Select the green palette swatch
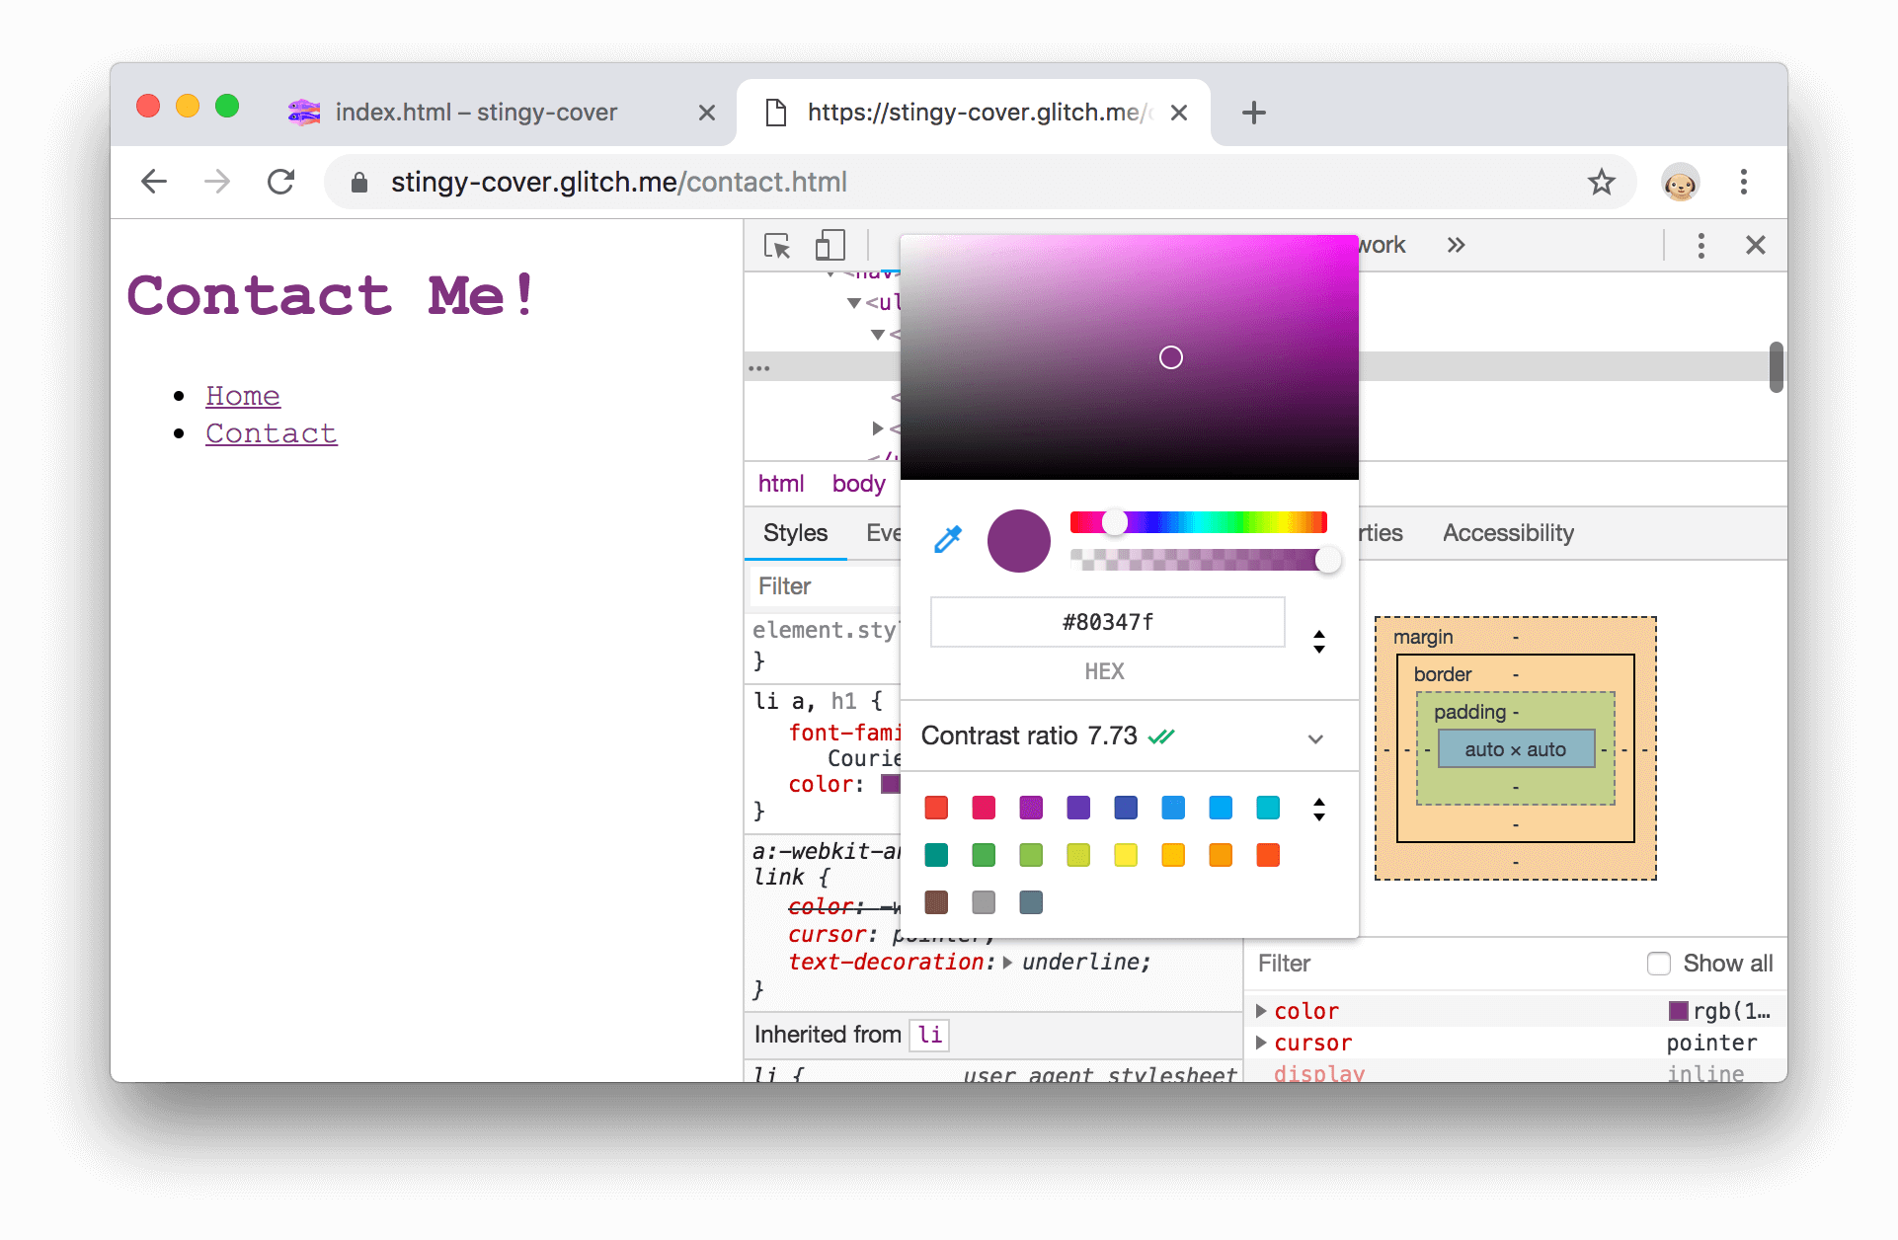 pos(984,855)
